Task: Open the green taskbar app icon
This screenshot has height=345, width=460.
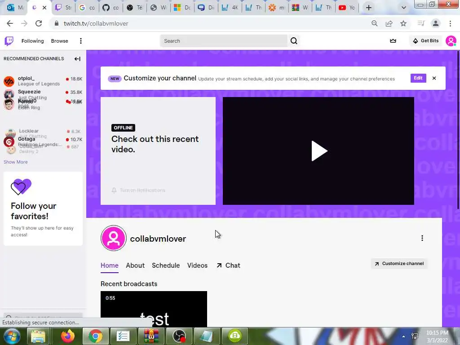Action: pos(234,336)
